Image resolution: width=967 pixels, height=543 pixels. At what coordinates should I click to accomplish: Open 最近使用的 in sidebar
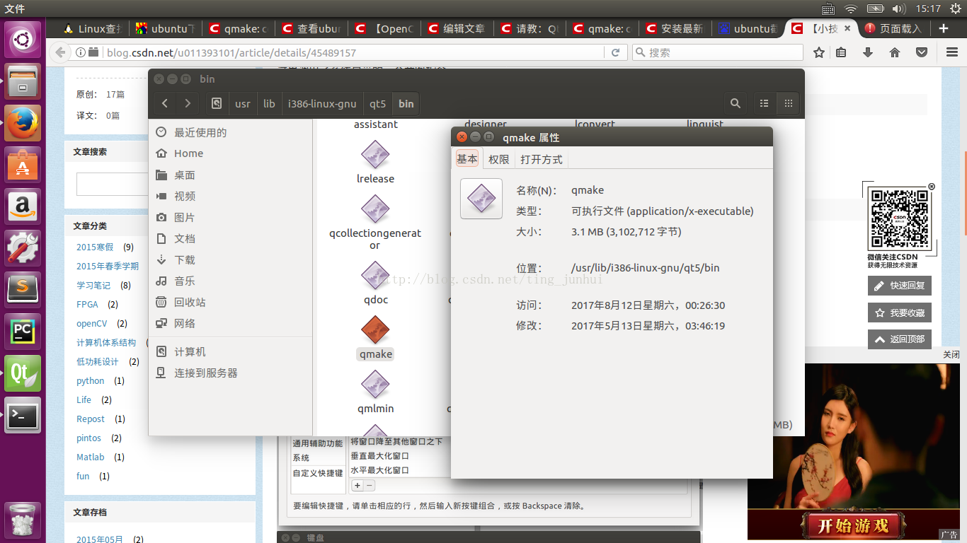pyautogui.click(x=200, y=132)
